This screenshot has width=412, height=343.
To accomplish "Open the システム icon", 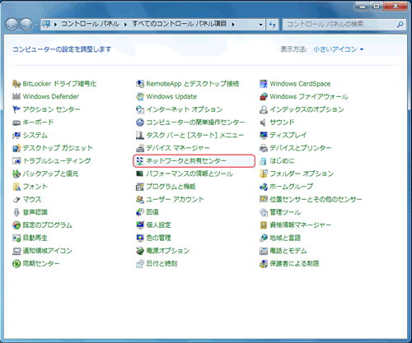I will coord(16,135).
